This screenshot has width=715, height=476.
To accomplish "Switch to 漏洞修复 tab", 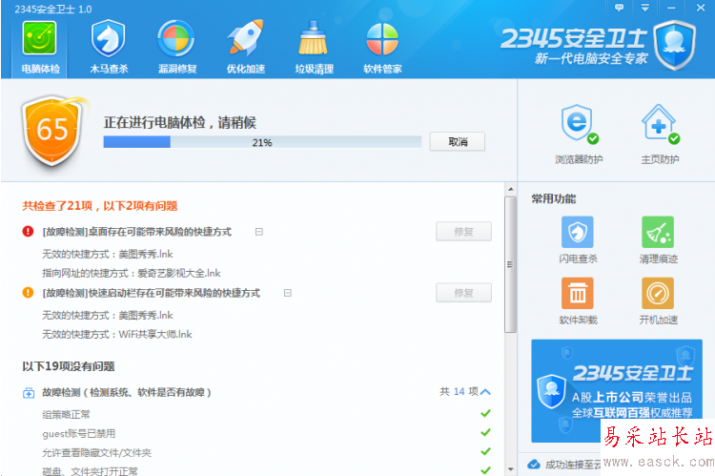I will (x=177, y=48).
